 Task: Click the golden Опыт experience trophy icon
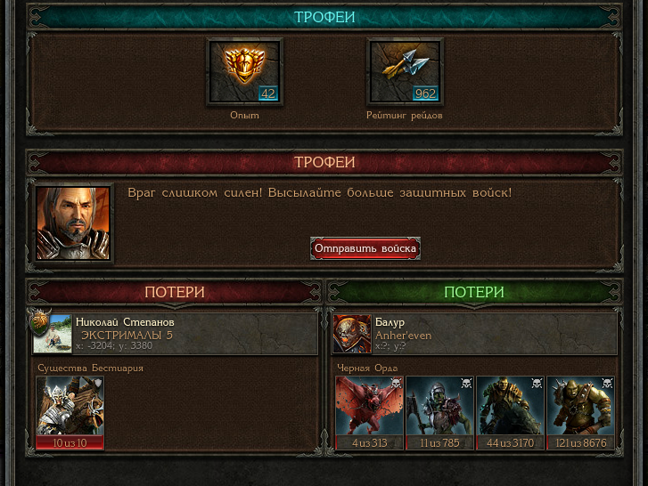[244, 72]
